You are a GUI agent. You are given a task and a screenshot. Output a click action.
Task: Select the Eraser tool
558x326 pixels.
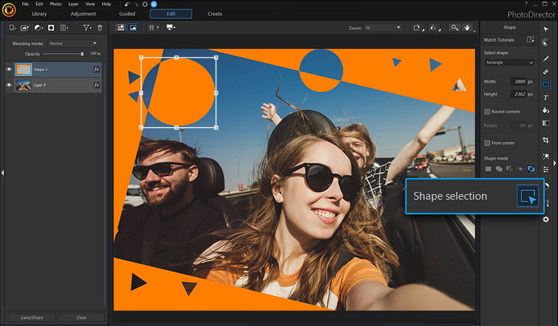click(545, 71)
